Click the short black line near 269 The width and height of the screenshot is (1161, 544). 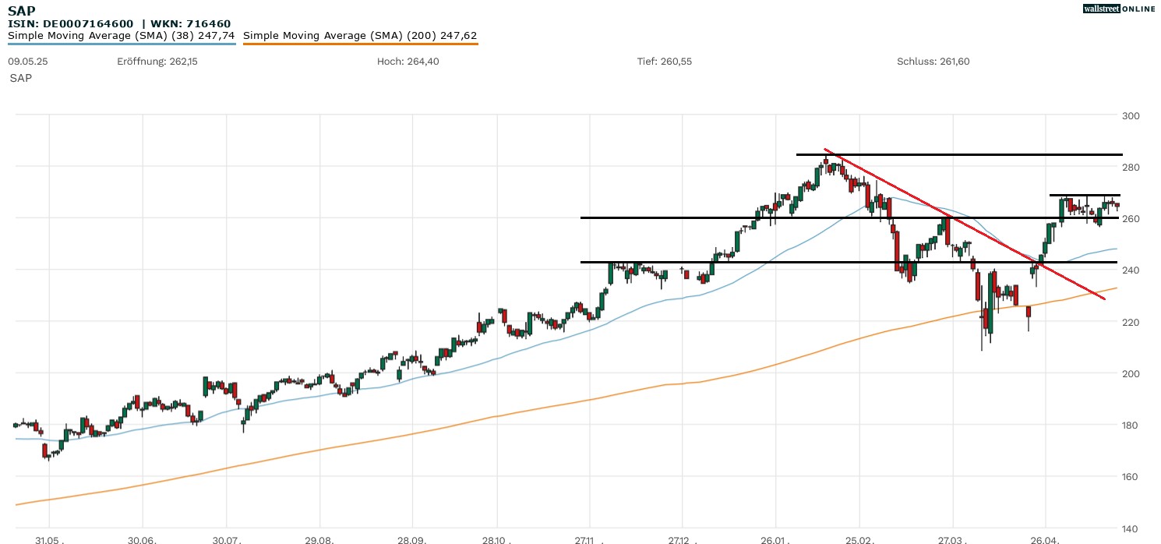[x=1085, y=195]
